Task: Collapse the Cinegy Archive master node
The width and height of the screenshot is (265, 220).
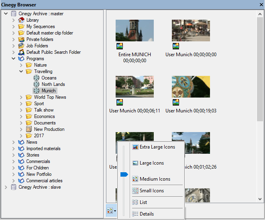Action: 6,14
